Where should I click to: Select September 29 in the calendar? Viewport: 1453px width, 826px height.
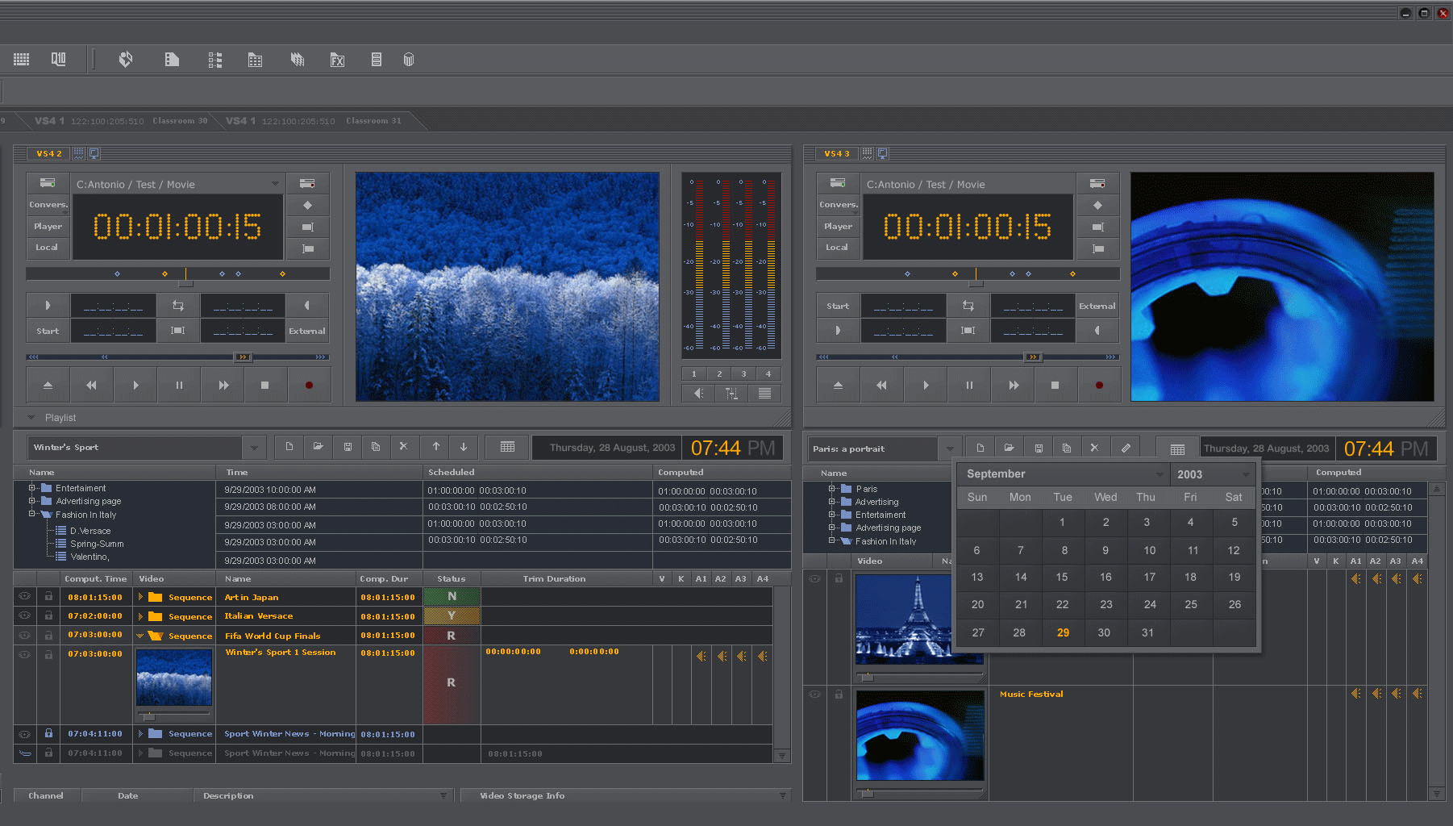coord(1063,632)
